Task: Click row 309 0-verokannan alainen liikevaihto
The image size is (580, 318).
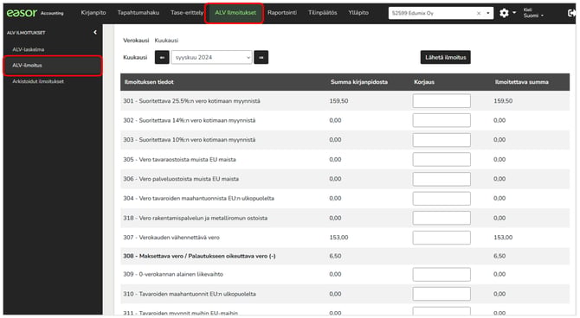Action: pos(173,275)
